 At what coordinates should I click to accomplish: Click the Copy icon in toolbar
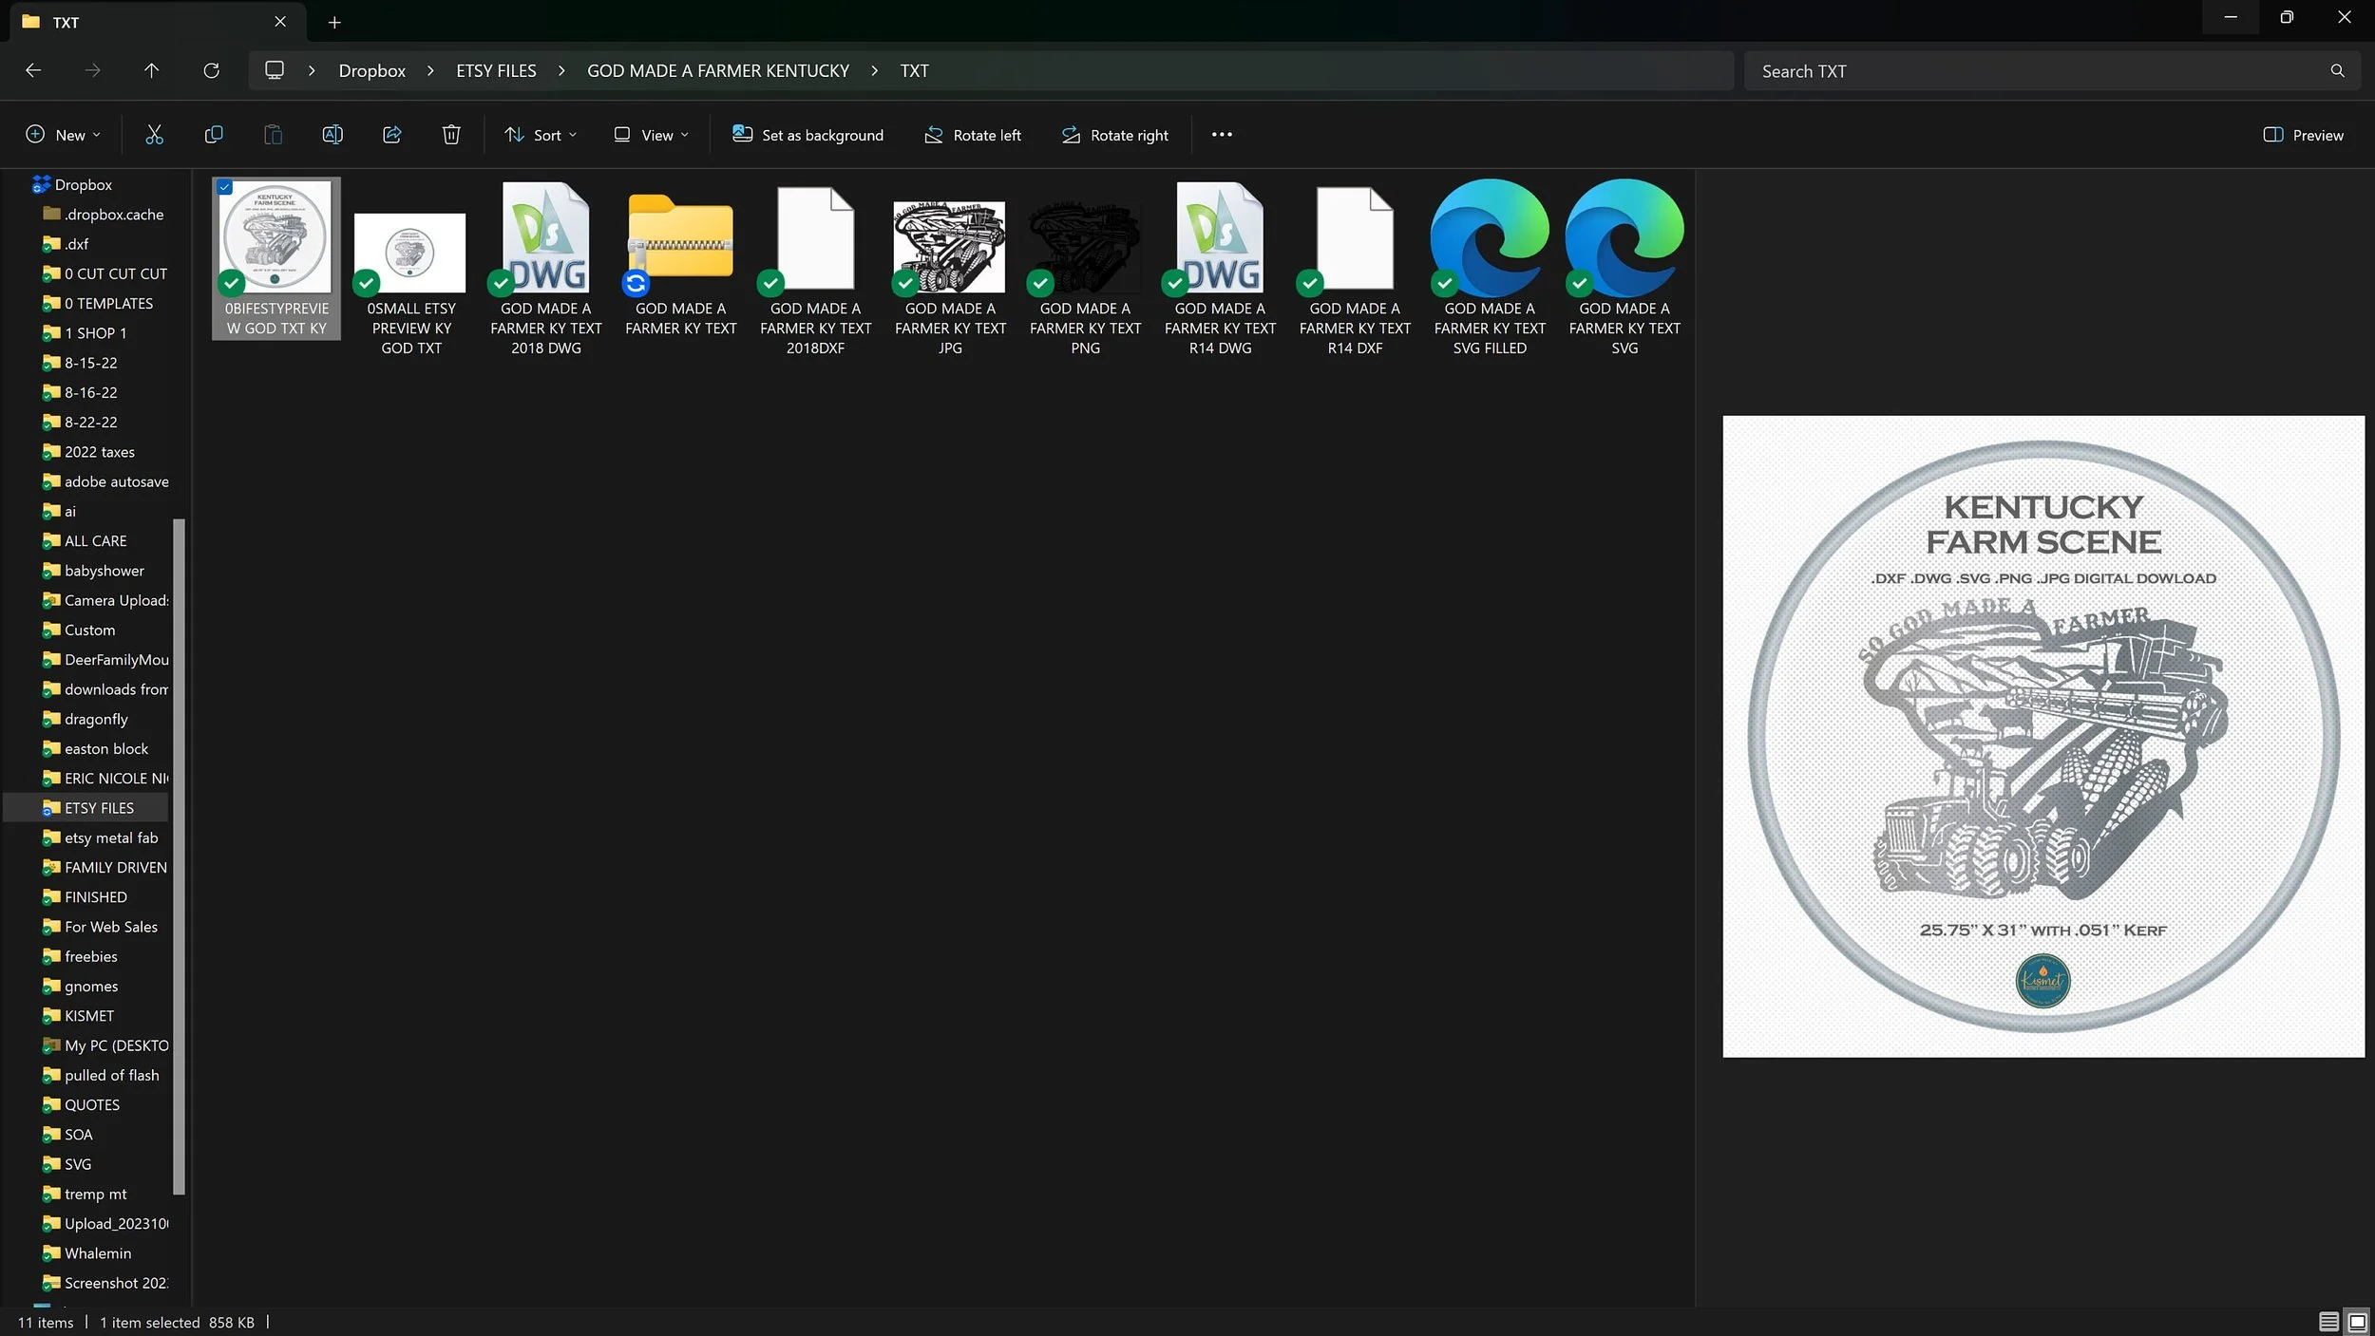tap(214, 135)
